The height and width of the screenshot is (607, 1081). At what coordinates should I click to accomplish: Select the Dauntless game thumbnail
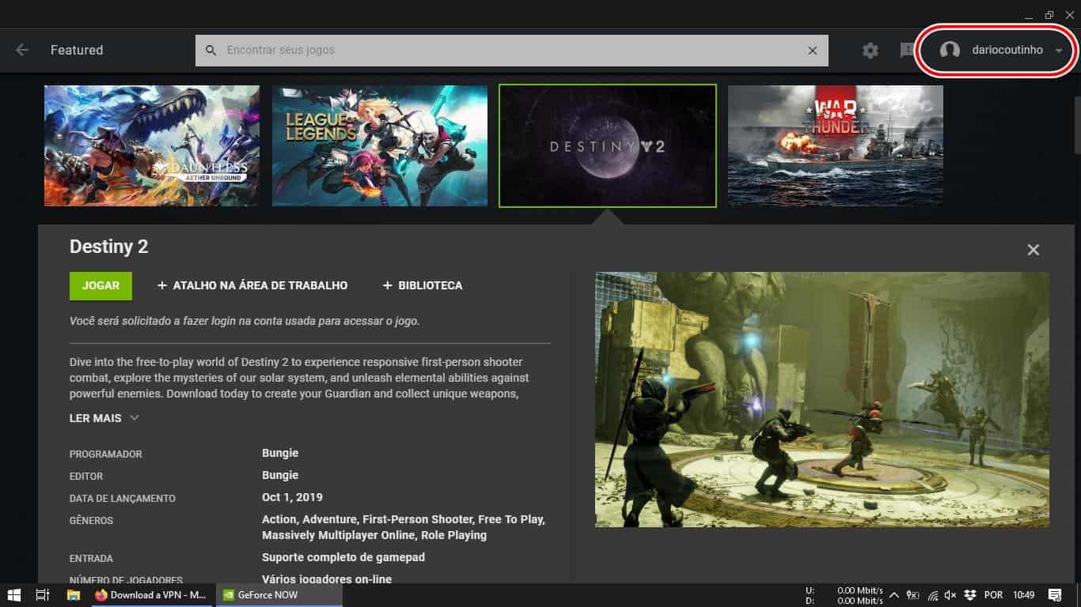coord(152,145)
